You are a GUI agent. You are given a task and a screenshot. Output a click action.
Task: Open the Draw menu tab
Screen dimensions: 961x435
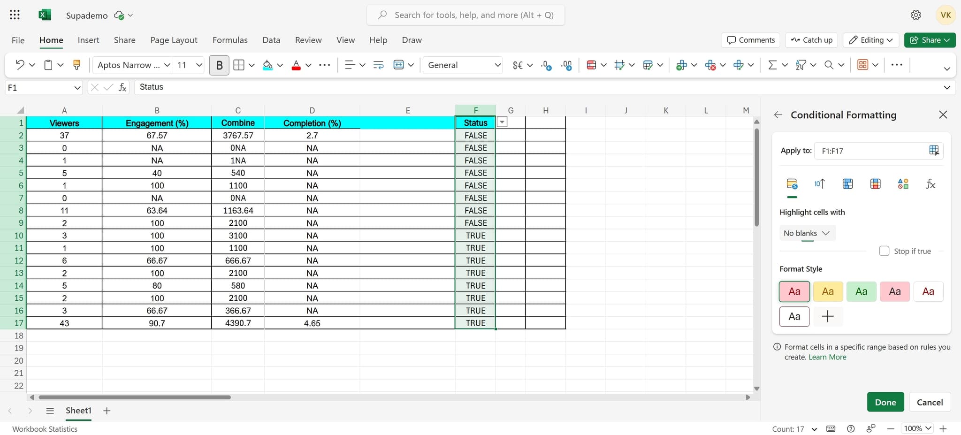[411, 40]
